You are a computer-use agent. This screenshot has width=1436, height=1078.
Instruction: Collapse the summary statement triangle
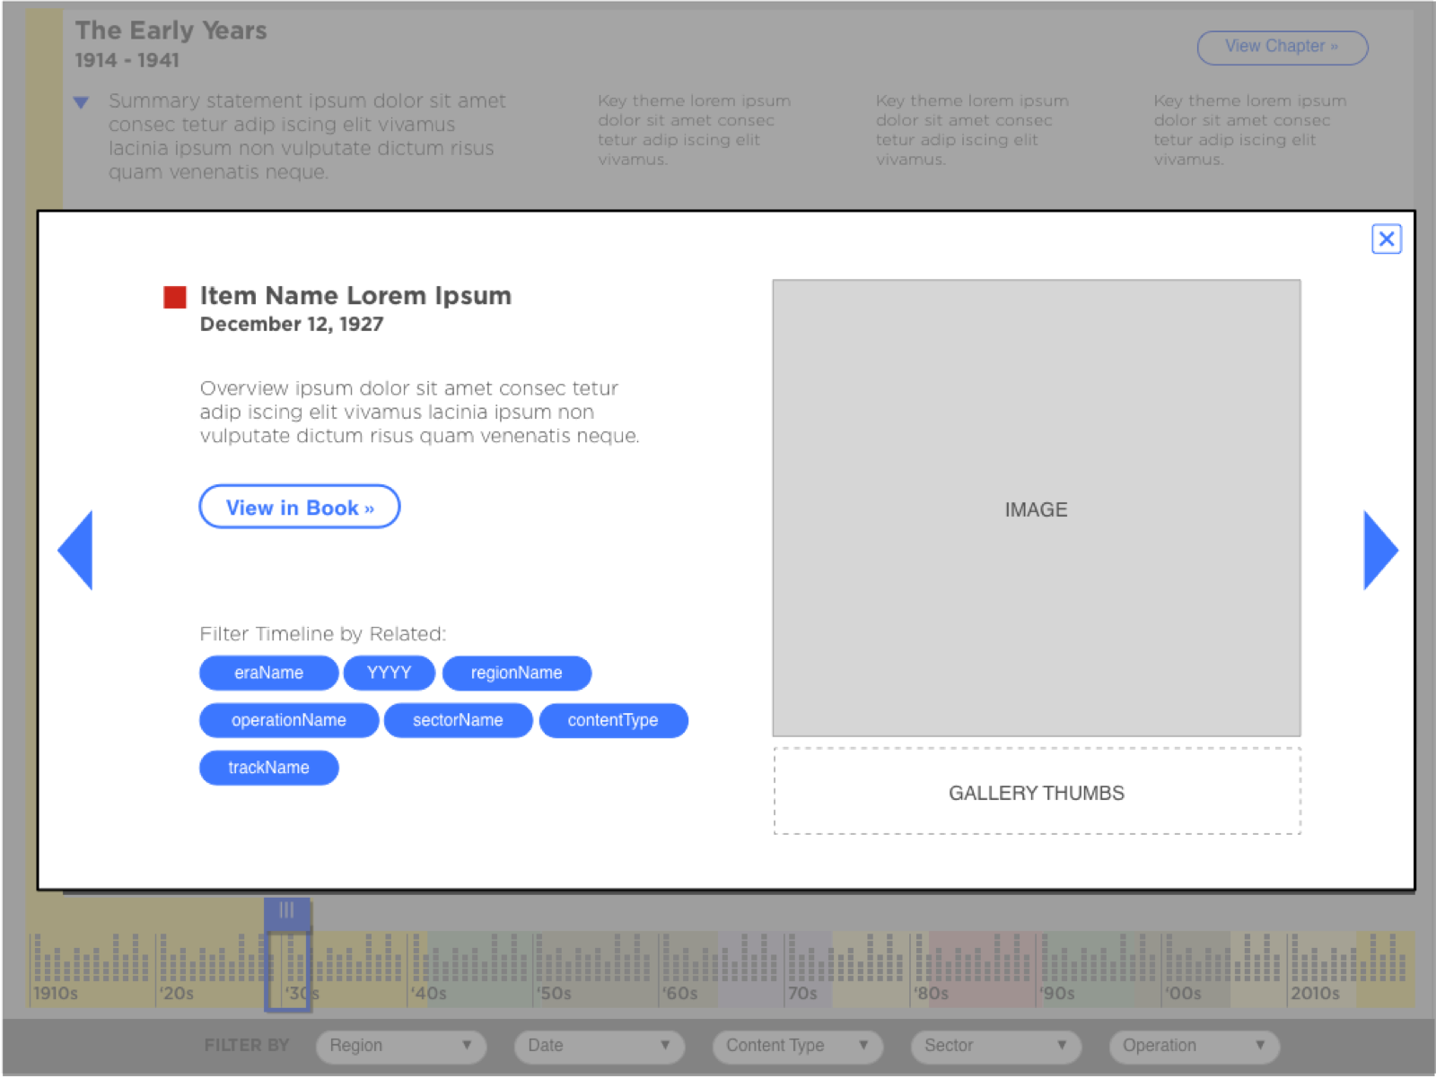[x=81, y=102]
